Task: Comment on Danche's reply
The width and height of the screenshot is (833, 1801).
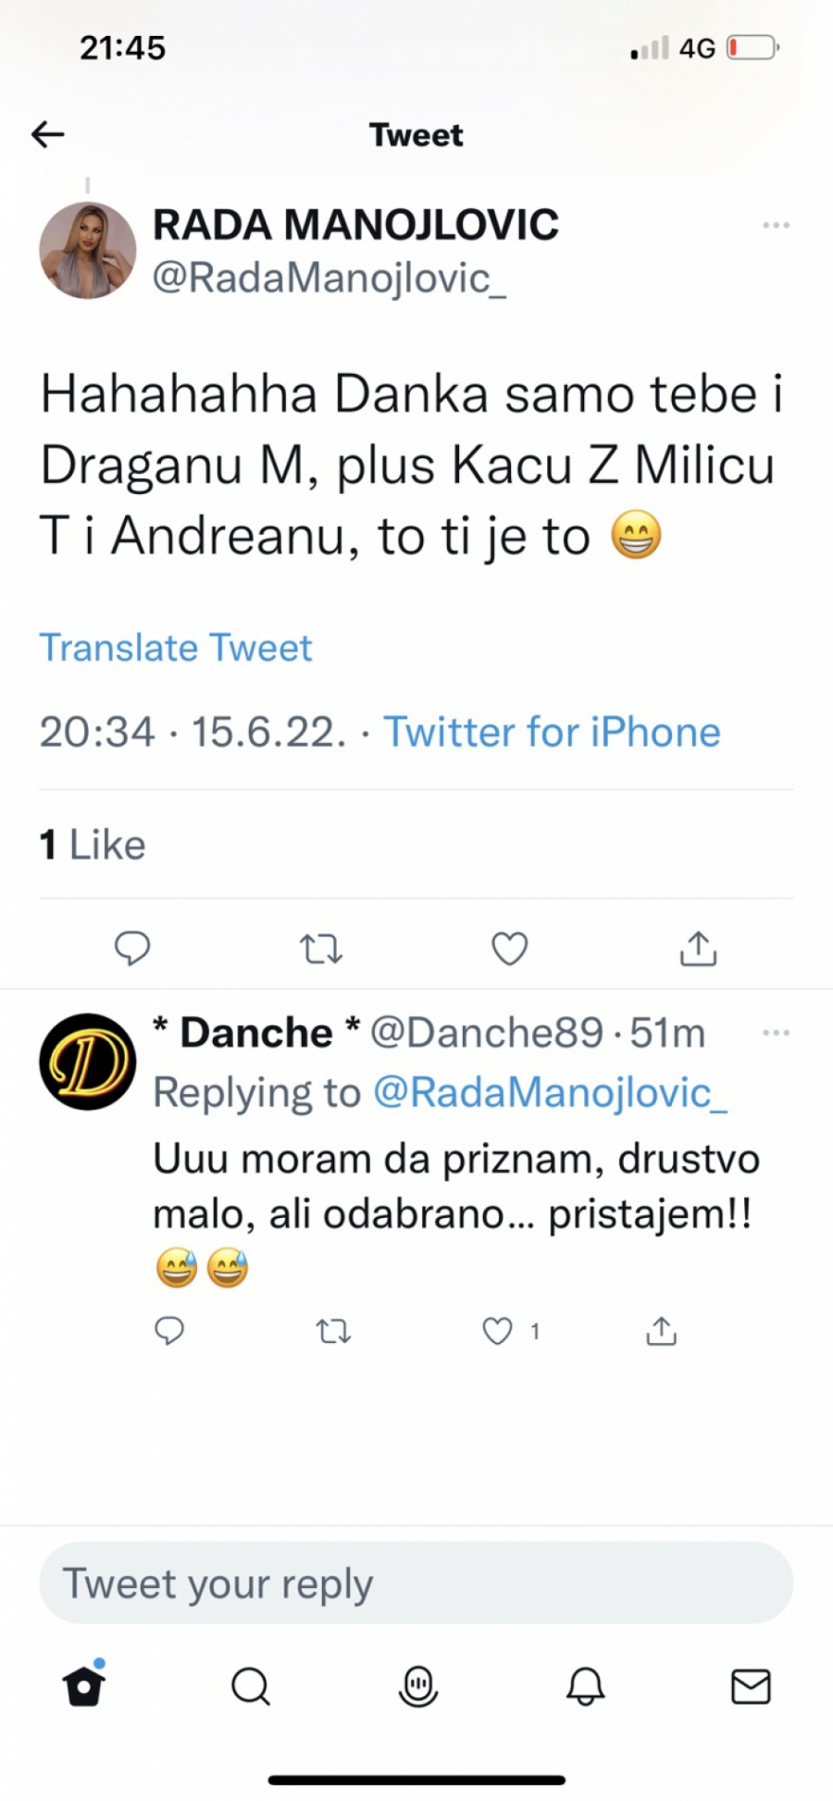Action: [x=169, y=1331]
